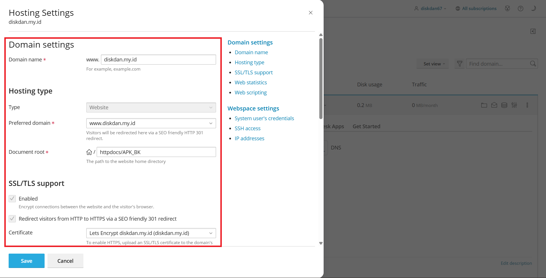Viewport: 546px width, 278px height.
Task: Click the Plesk University owl icon
Action: (x=507, y=9)
